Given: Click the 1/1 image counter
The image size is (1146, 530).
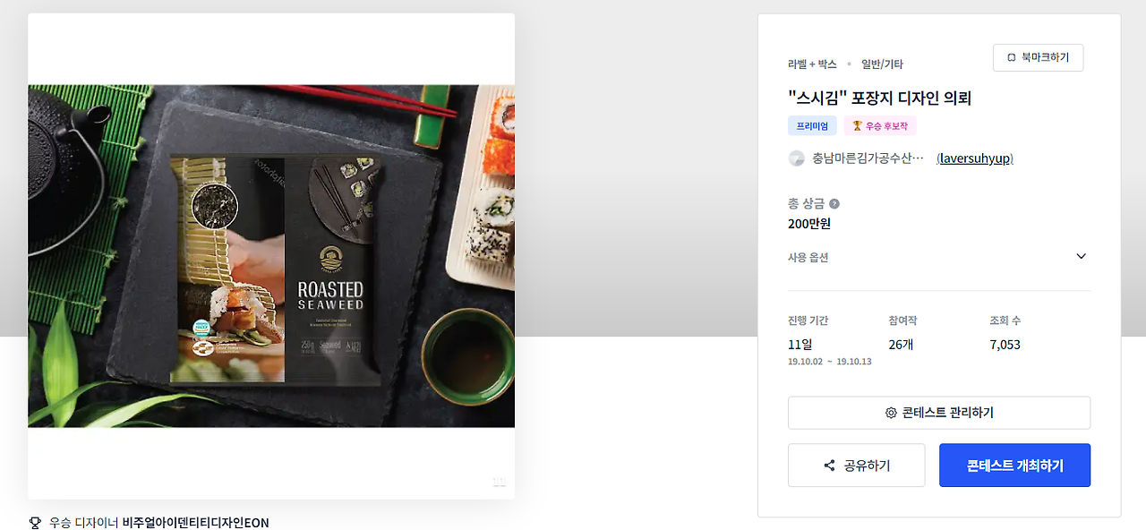Looking at the screenshot, I should [499, 482].
